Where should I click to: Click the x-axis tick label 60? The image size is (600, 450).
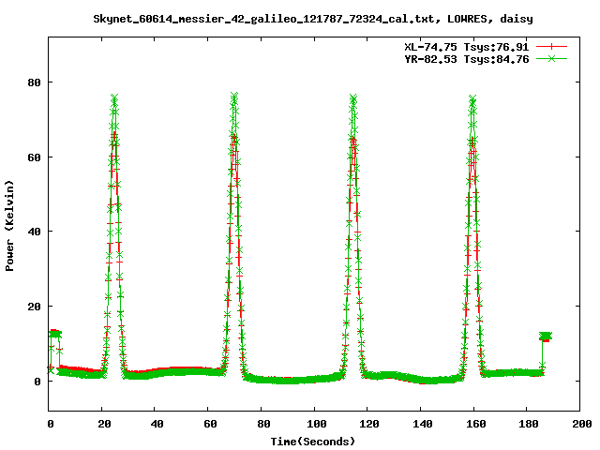[210, 424]
